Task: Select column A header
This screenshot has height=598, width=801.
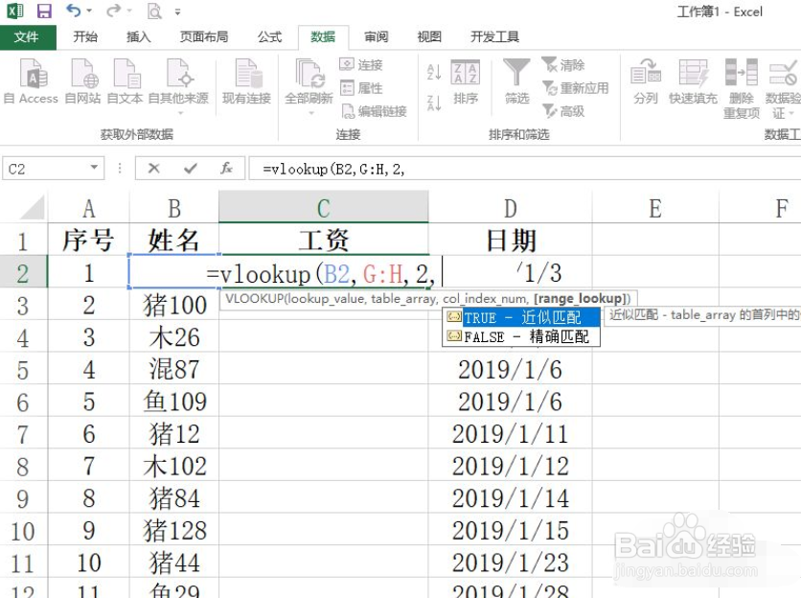Action: (x=89, y=208)
